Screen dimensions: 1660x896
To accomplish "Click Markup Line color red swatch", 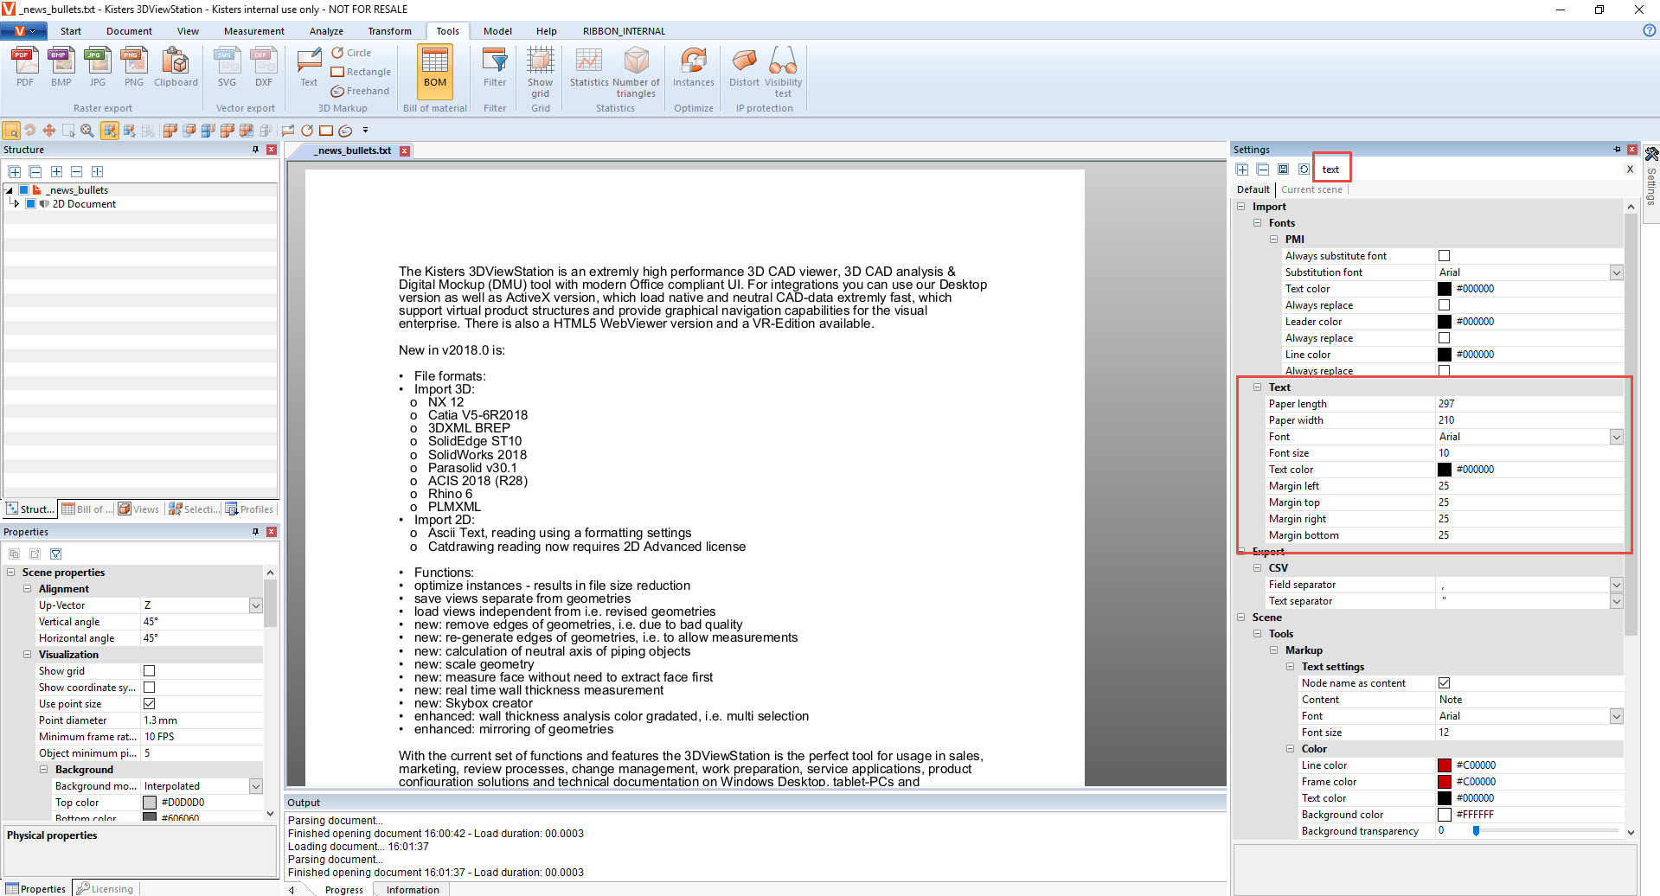I will click(x=1444, y=765).
